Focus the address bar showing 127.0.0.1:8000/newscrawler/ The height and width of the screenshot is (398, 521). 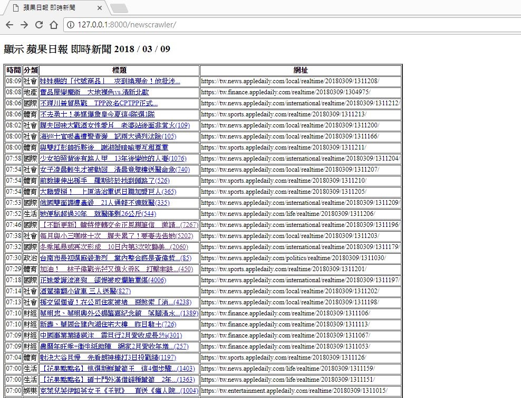point(292,25)
